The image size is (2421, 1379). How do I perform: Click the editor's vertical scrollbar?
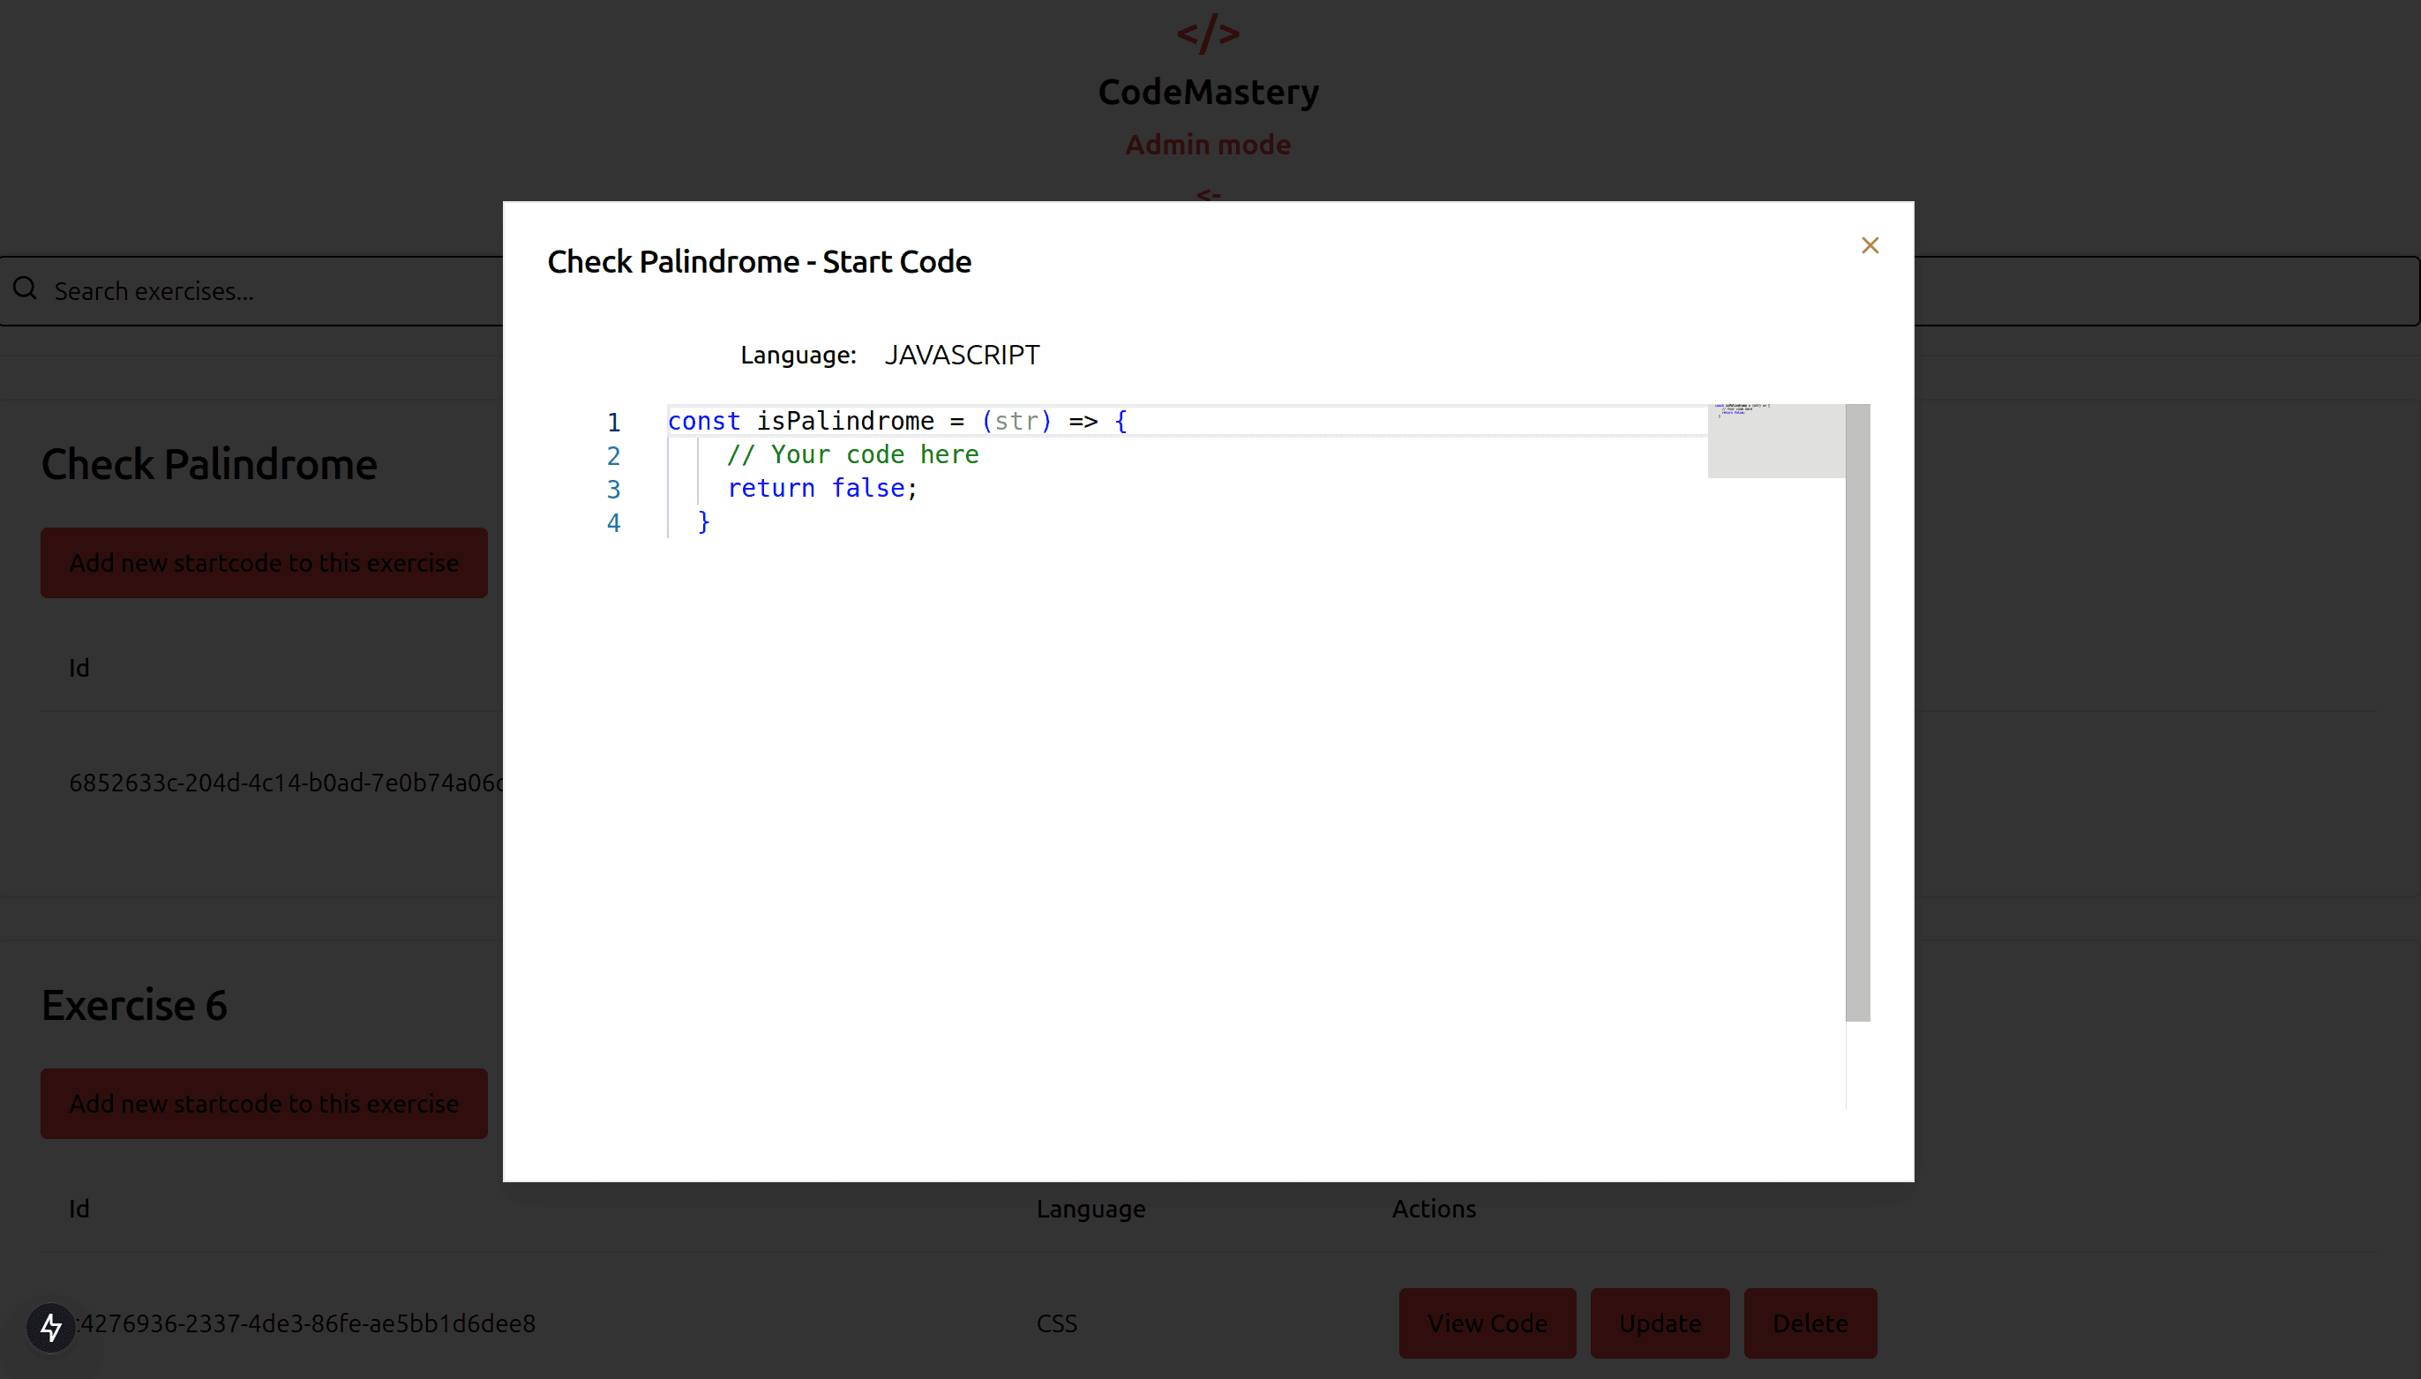1857,710
